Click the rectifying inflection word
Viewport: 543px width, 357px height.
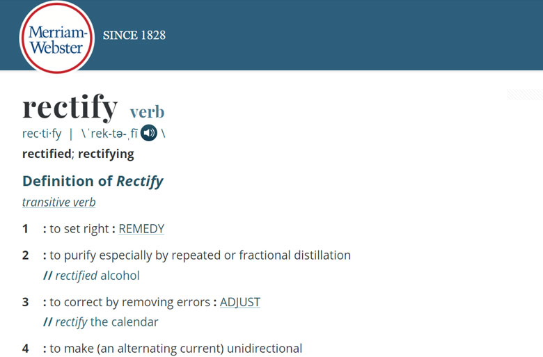click(106, 154)
